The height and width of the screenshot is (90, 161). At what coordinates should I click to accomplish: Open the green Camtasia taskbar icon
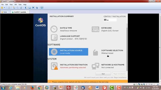[x=112, y=88]
